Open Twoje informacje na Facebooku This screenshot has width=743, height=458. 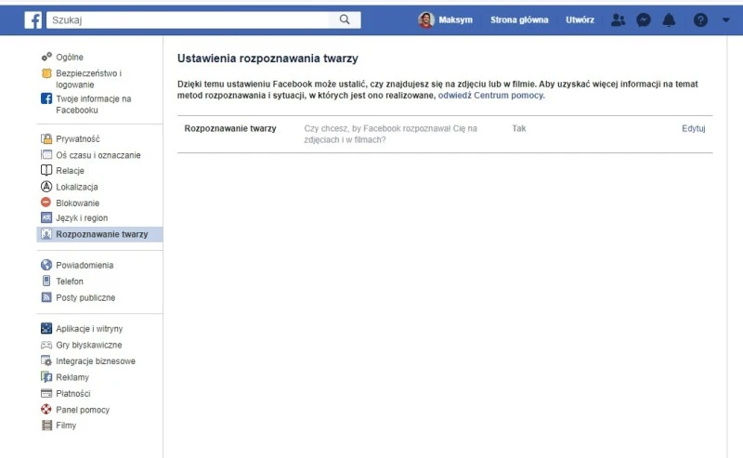coord(94,104)
